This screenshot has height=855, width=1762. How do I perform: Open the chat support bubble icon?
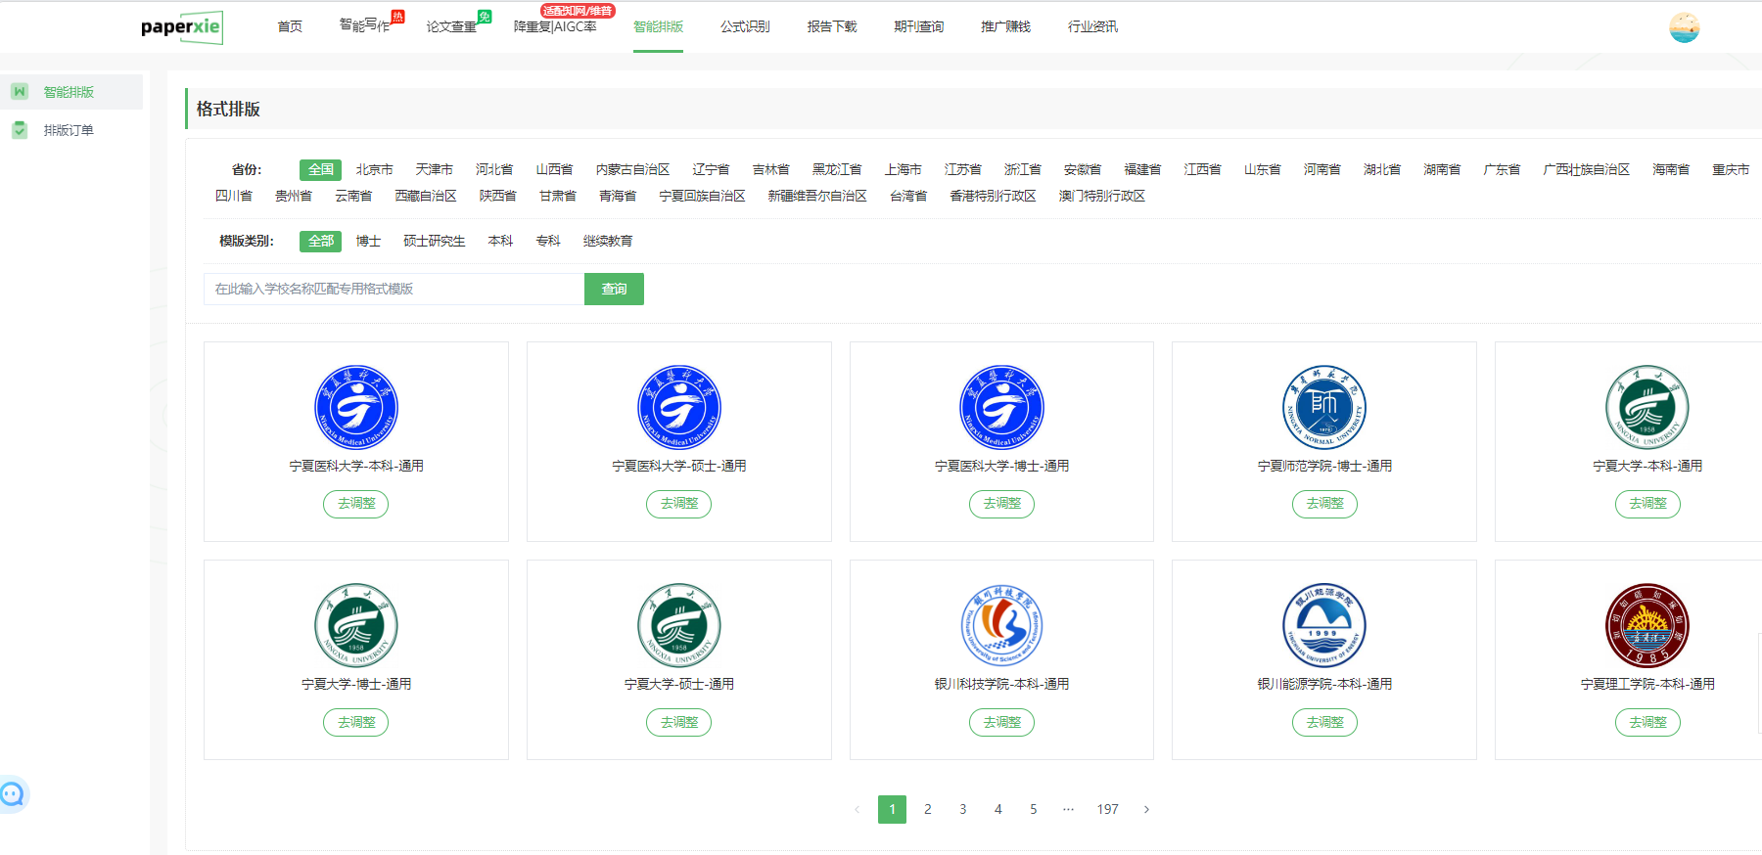[13, 794]
